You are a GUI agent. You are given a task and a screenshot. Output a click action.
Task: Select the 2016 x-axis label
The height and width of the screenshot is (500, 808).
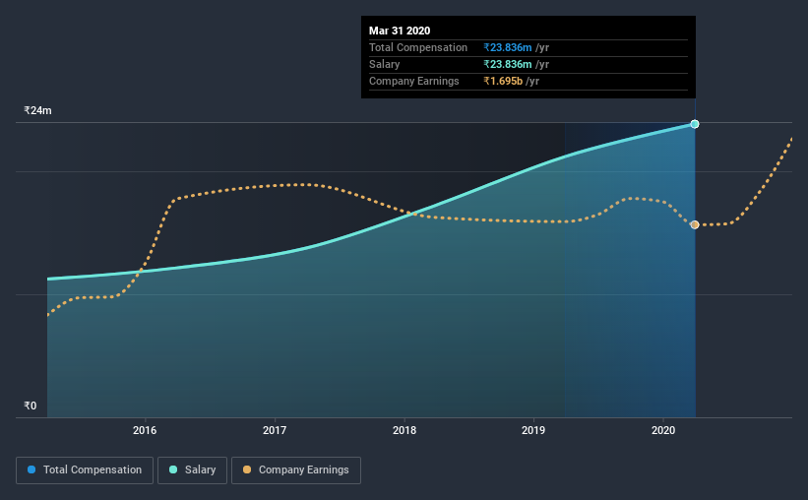[x=145, y=430]
